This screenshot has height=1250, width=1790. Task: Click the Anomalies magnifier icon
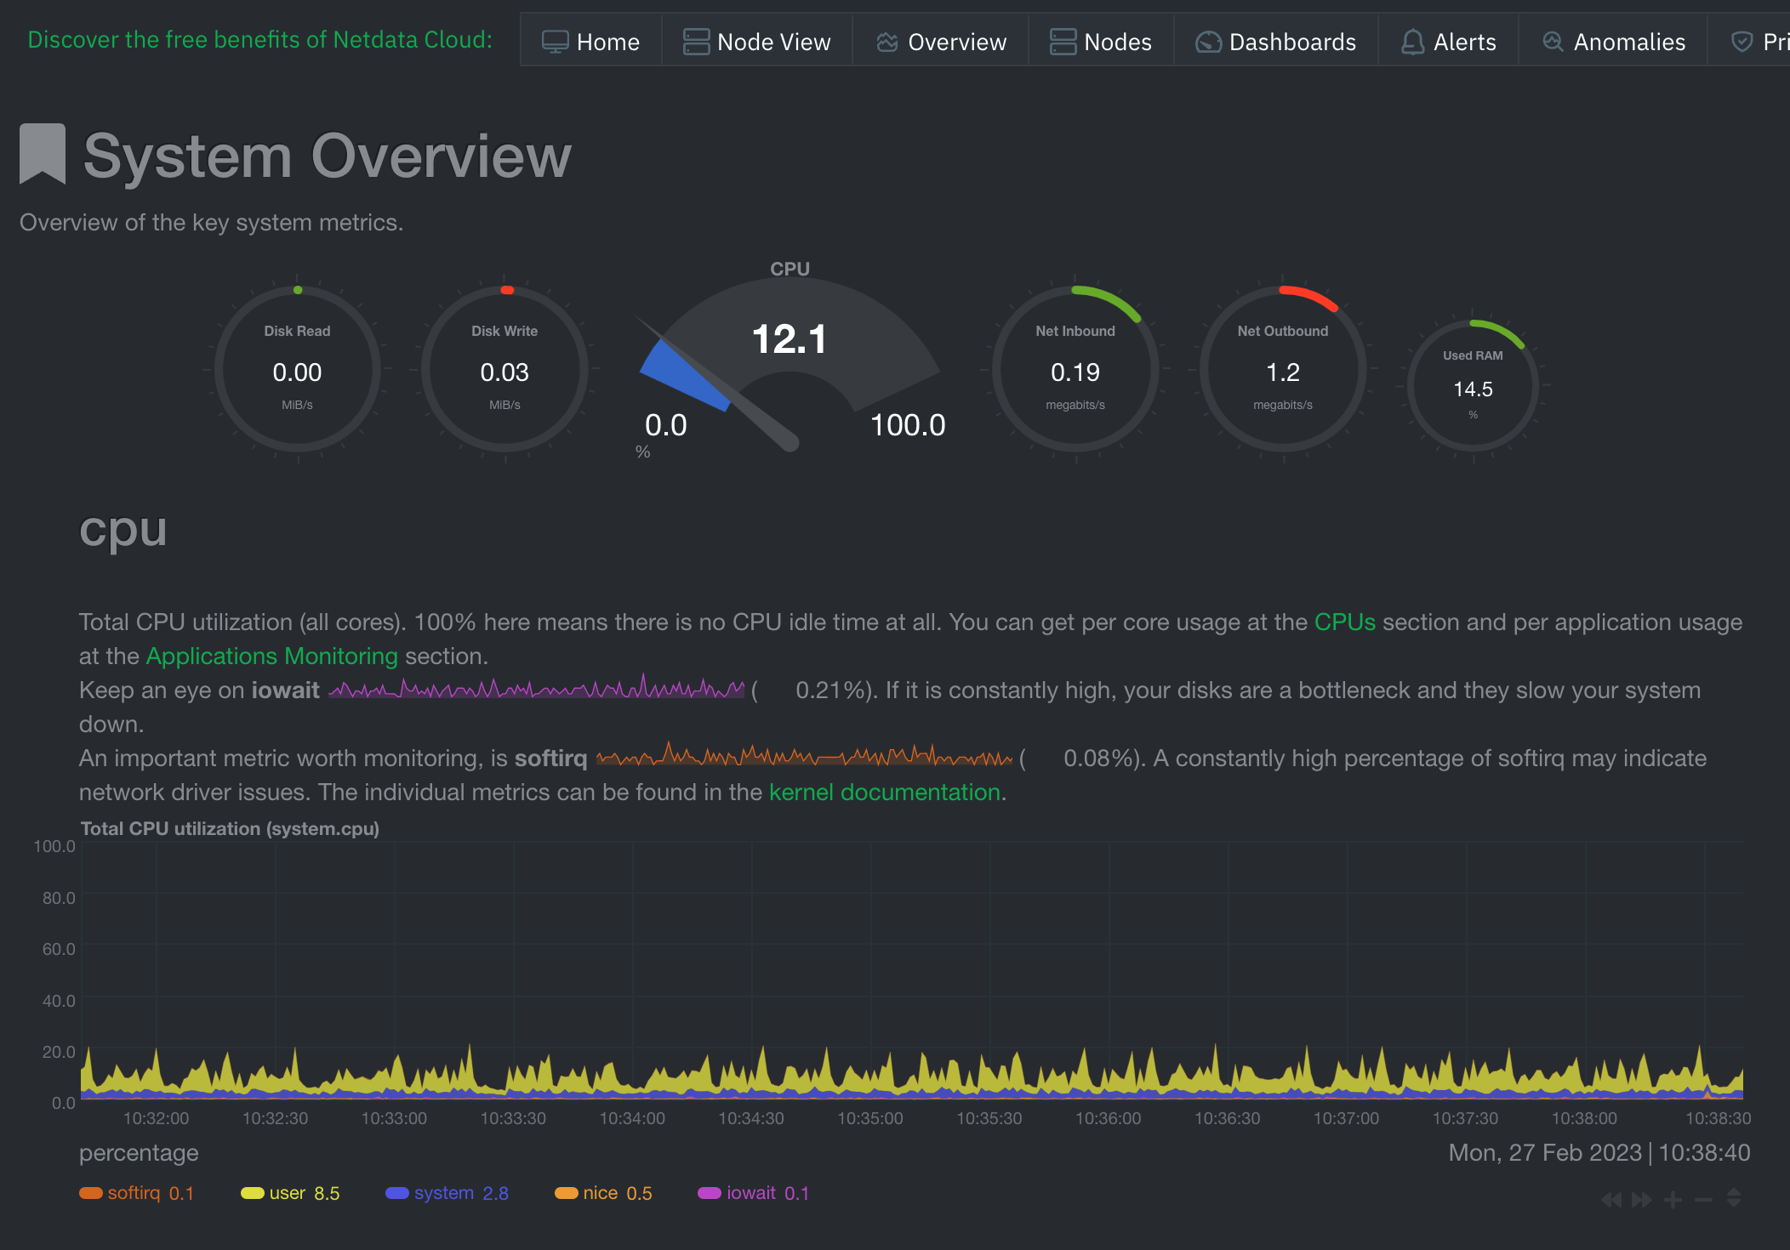1553,40
